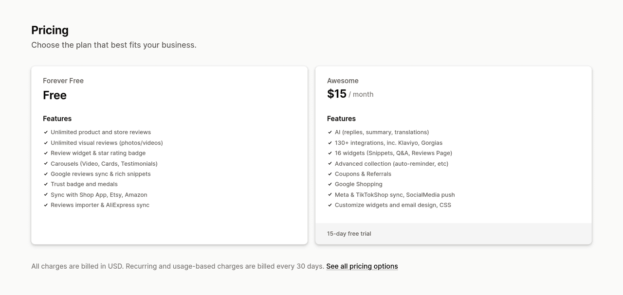Click 'Sync with Shop App, Etsy, Amazon'
Screen dimensions: 623x295
pos(99,195)
